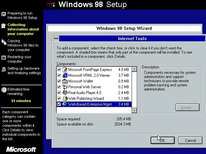Click the Restarting your computer step icon
Image resolution: width=206 pixels, height=154 pixels.
pos(4,58)
